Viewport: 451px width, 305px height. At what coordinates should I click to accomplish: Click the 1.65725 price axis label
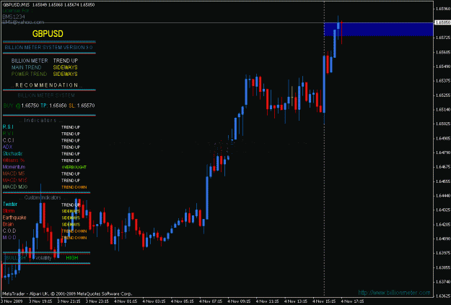(443, 38)
